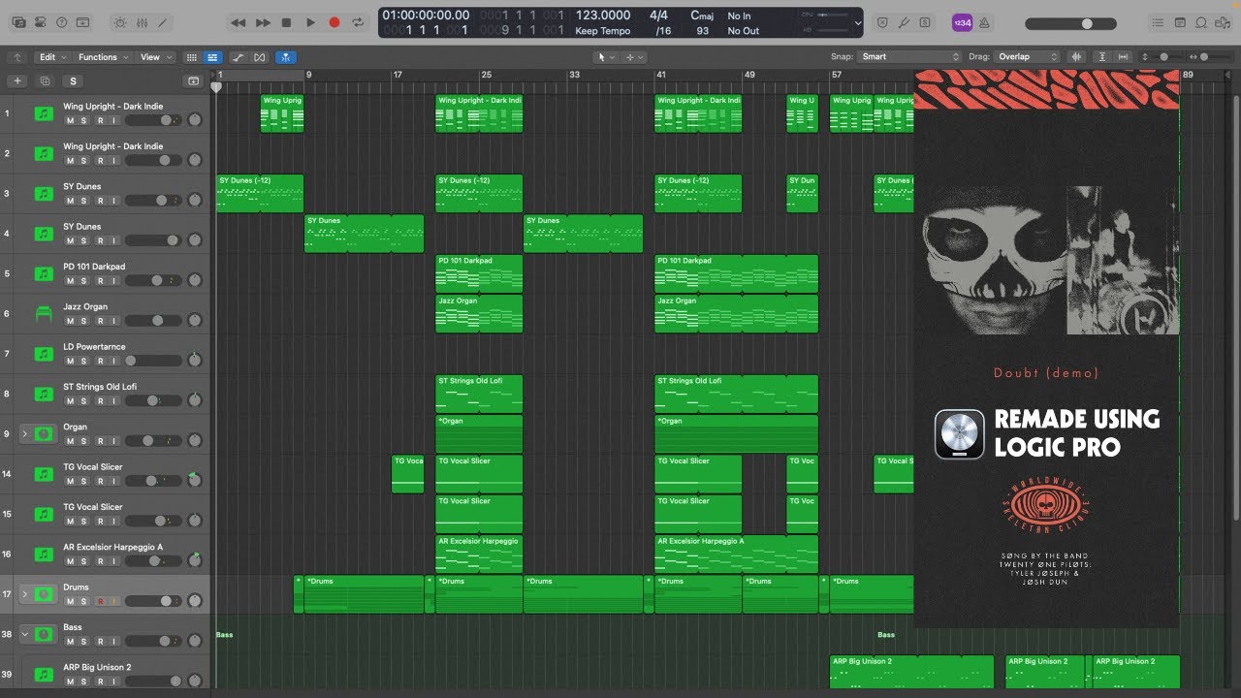Open Quick Help question mark icon
This screenshot has width=1241, height=698.
(62, 22)
